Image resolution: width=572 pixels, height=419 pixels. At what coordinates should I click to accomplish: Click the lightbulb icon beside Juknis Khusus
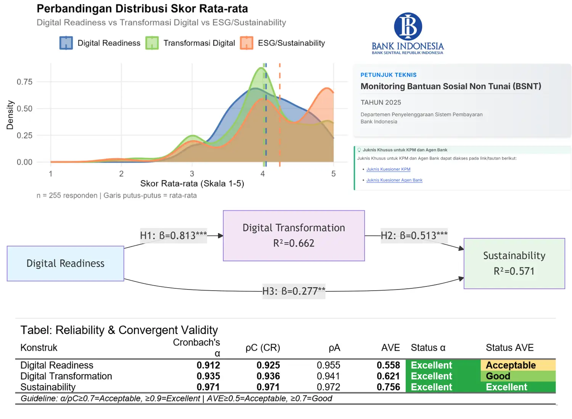pos(359,150)
